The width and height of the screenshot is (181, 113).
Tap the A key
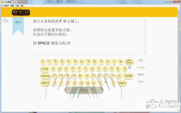(x=54, y=76)
